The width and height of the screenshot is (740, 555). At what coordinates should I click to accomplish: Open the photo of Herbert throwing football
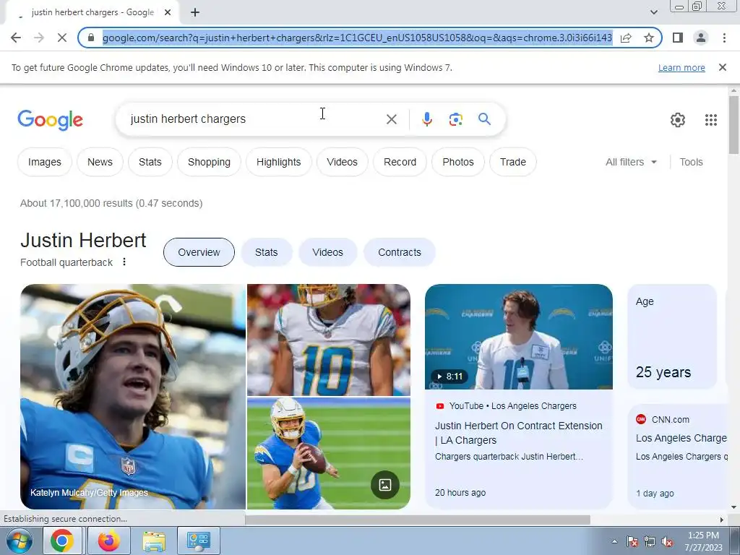coord(329,454)
